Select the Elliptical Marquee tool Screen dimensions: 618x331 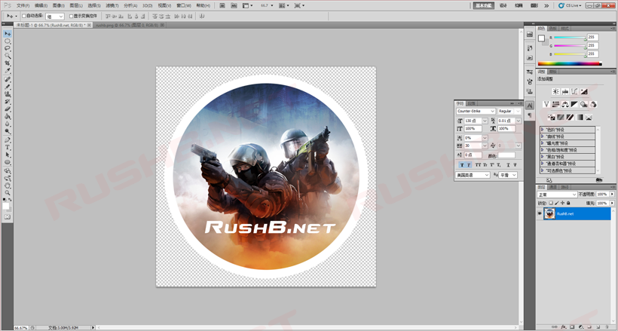point(8,41)
